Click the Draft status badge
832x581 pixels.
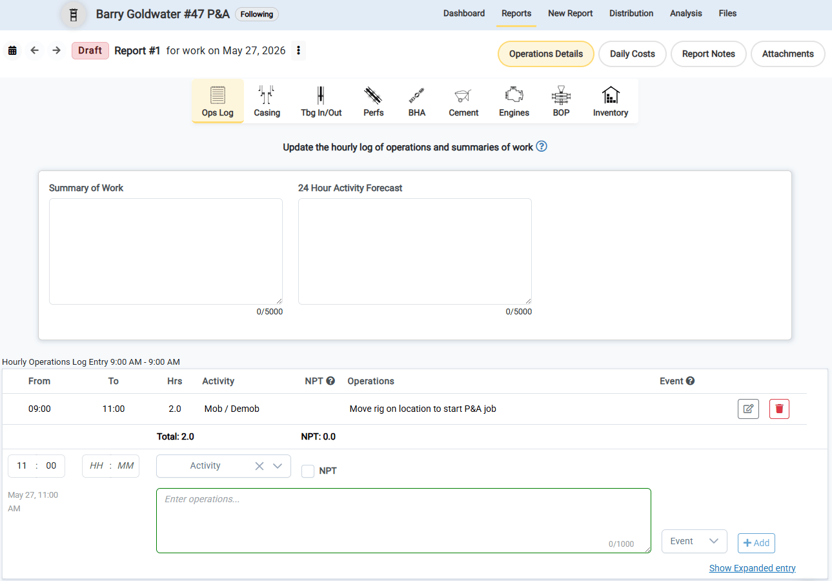[90, 50]
